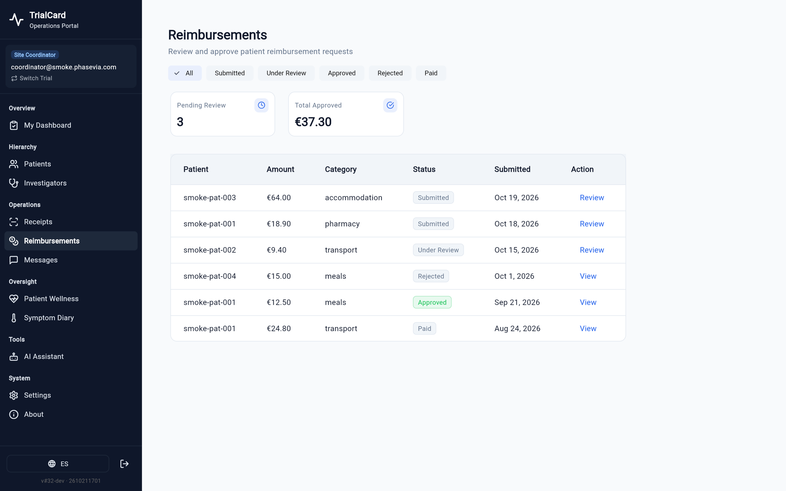The image size is (786, 491).
Task: Click the Switch Trial arrows icon
Action: pos(14,78)
